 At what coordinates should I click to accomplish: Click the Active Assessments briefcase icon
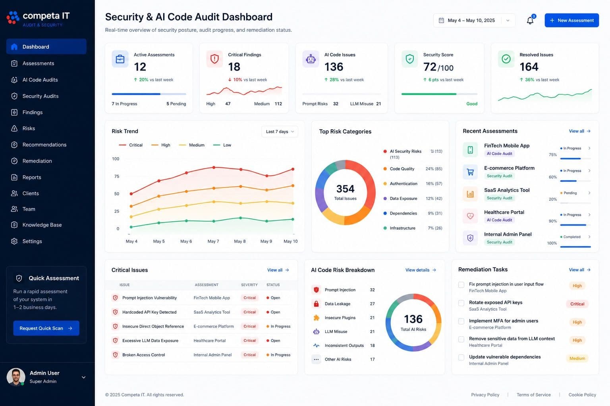pos(120,59)
